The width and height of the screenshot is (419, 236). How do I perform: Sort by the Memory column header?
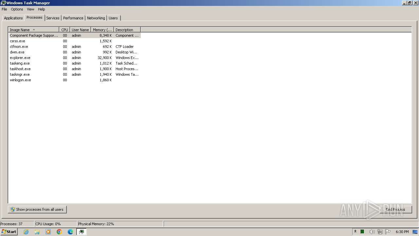point(102,29)
